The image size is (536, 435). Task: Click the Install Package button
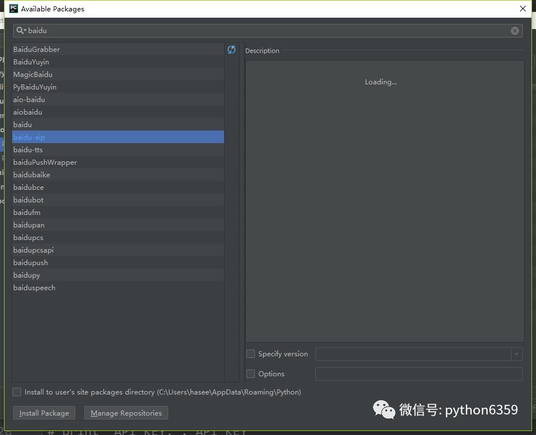(44, 413)
